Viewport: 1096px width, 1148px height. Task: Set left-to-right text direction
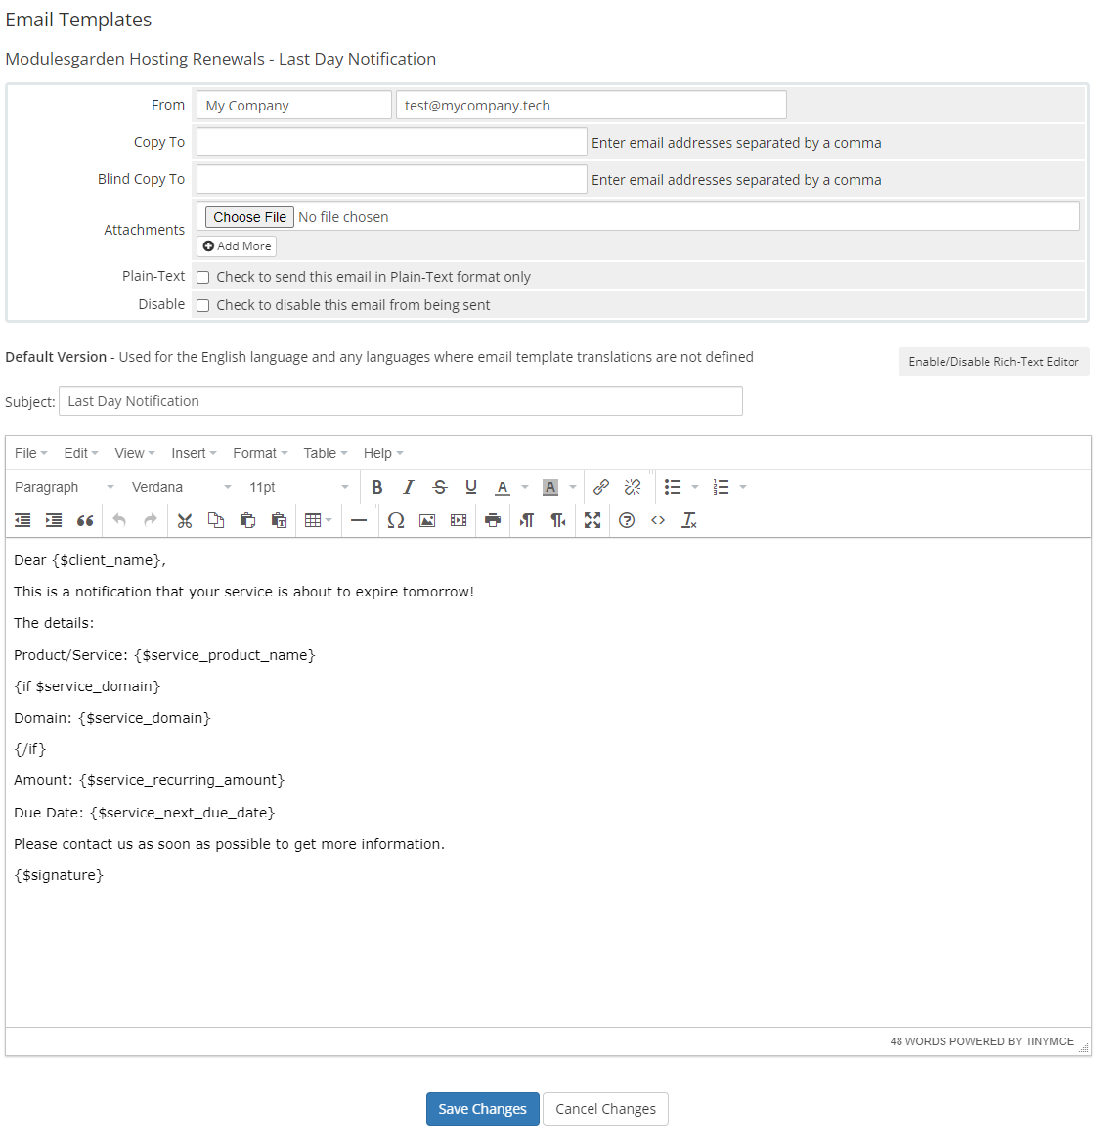point(527,520)
